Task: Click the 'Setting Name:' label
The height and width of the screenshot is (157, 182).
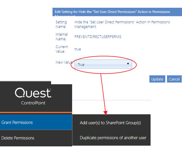Action: click(x=61, y=24)
